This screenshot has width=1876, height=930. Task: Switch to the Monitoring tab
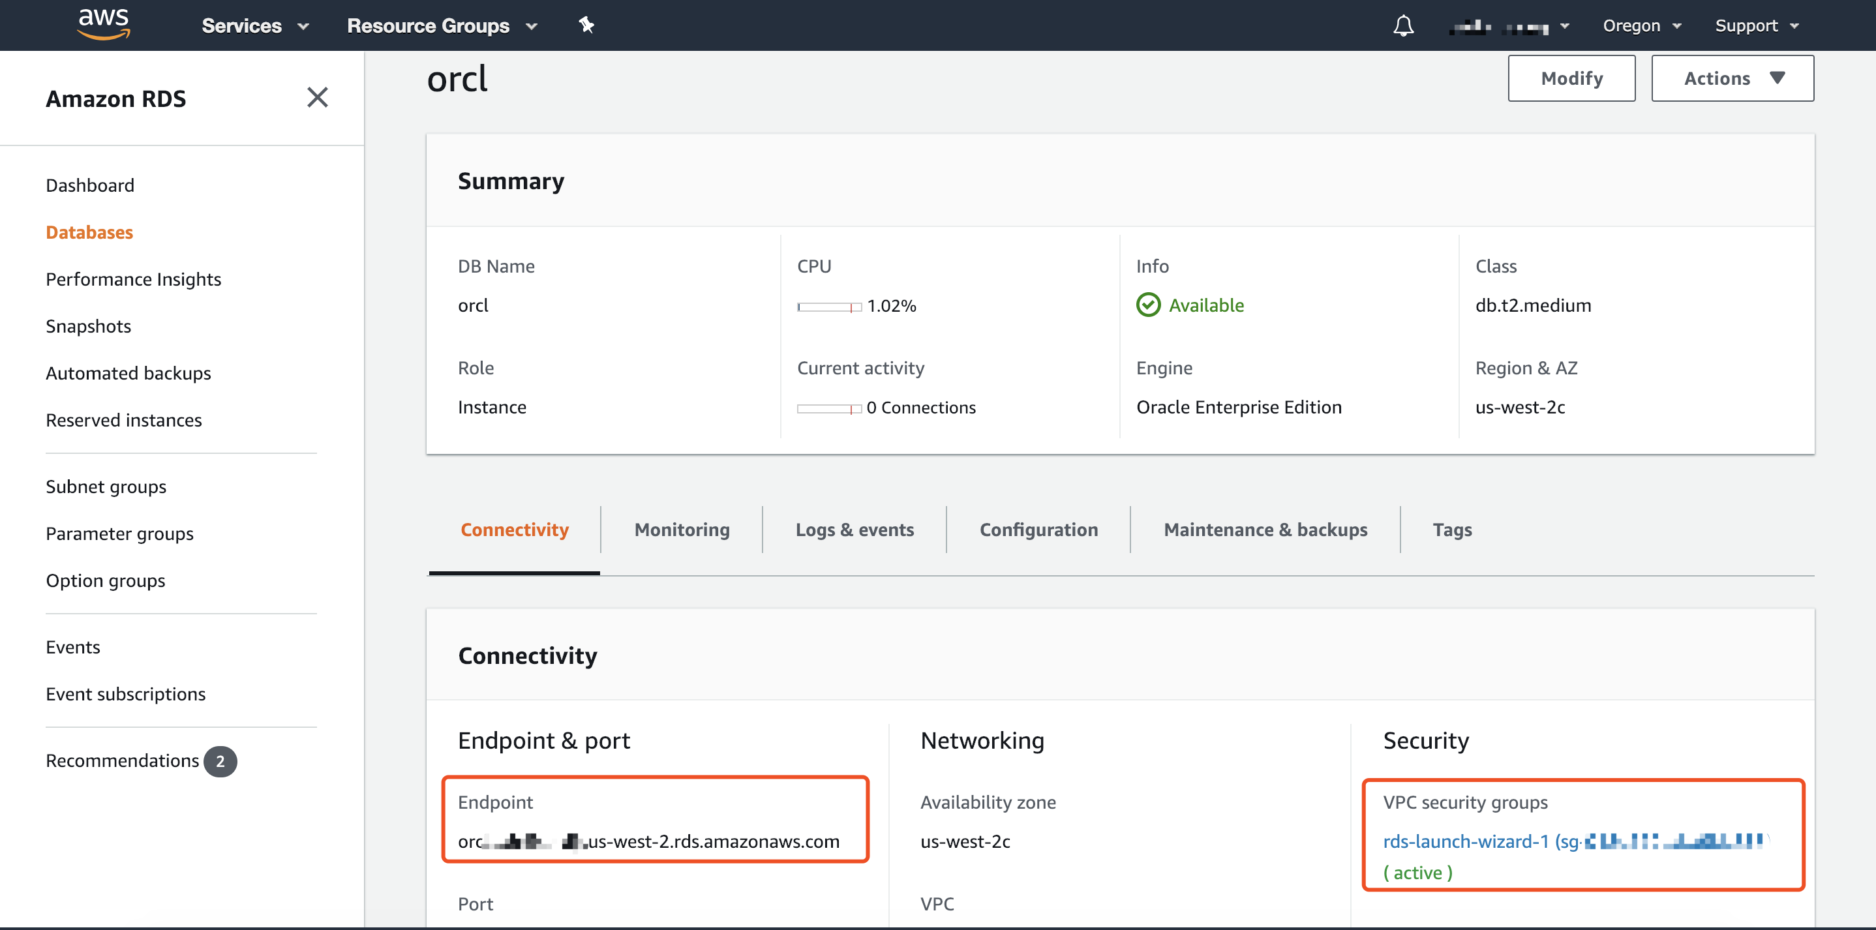click(x=682, y=530)
